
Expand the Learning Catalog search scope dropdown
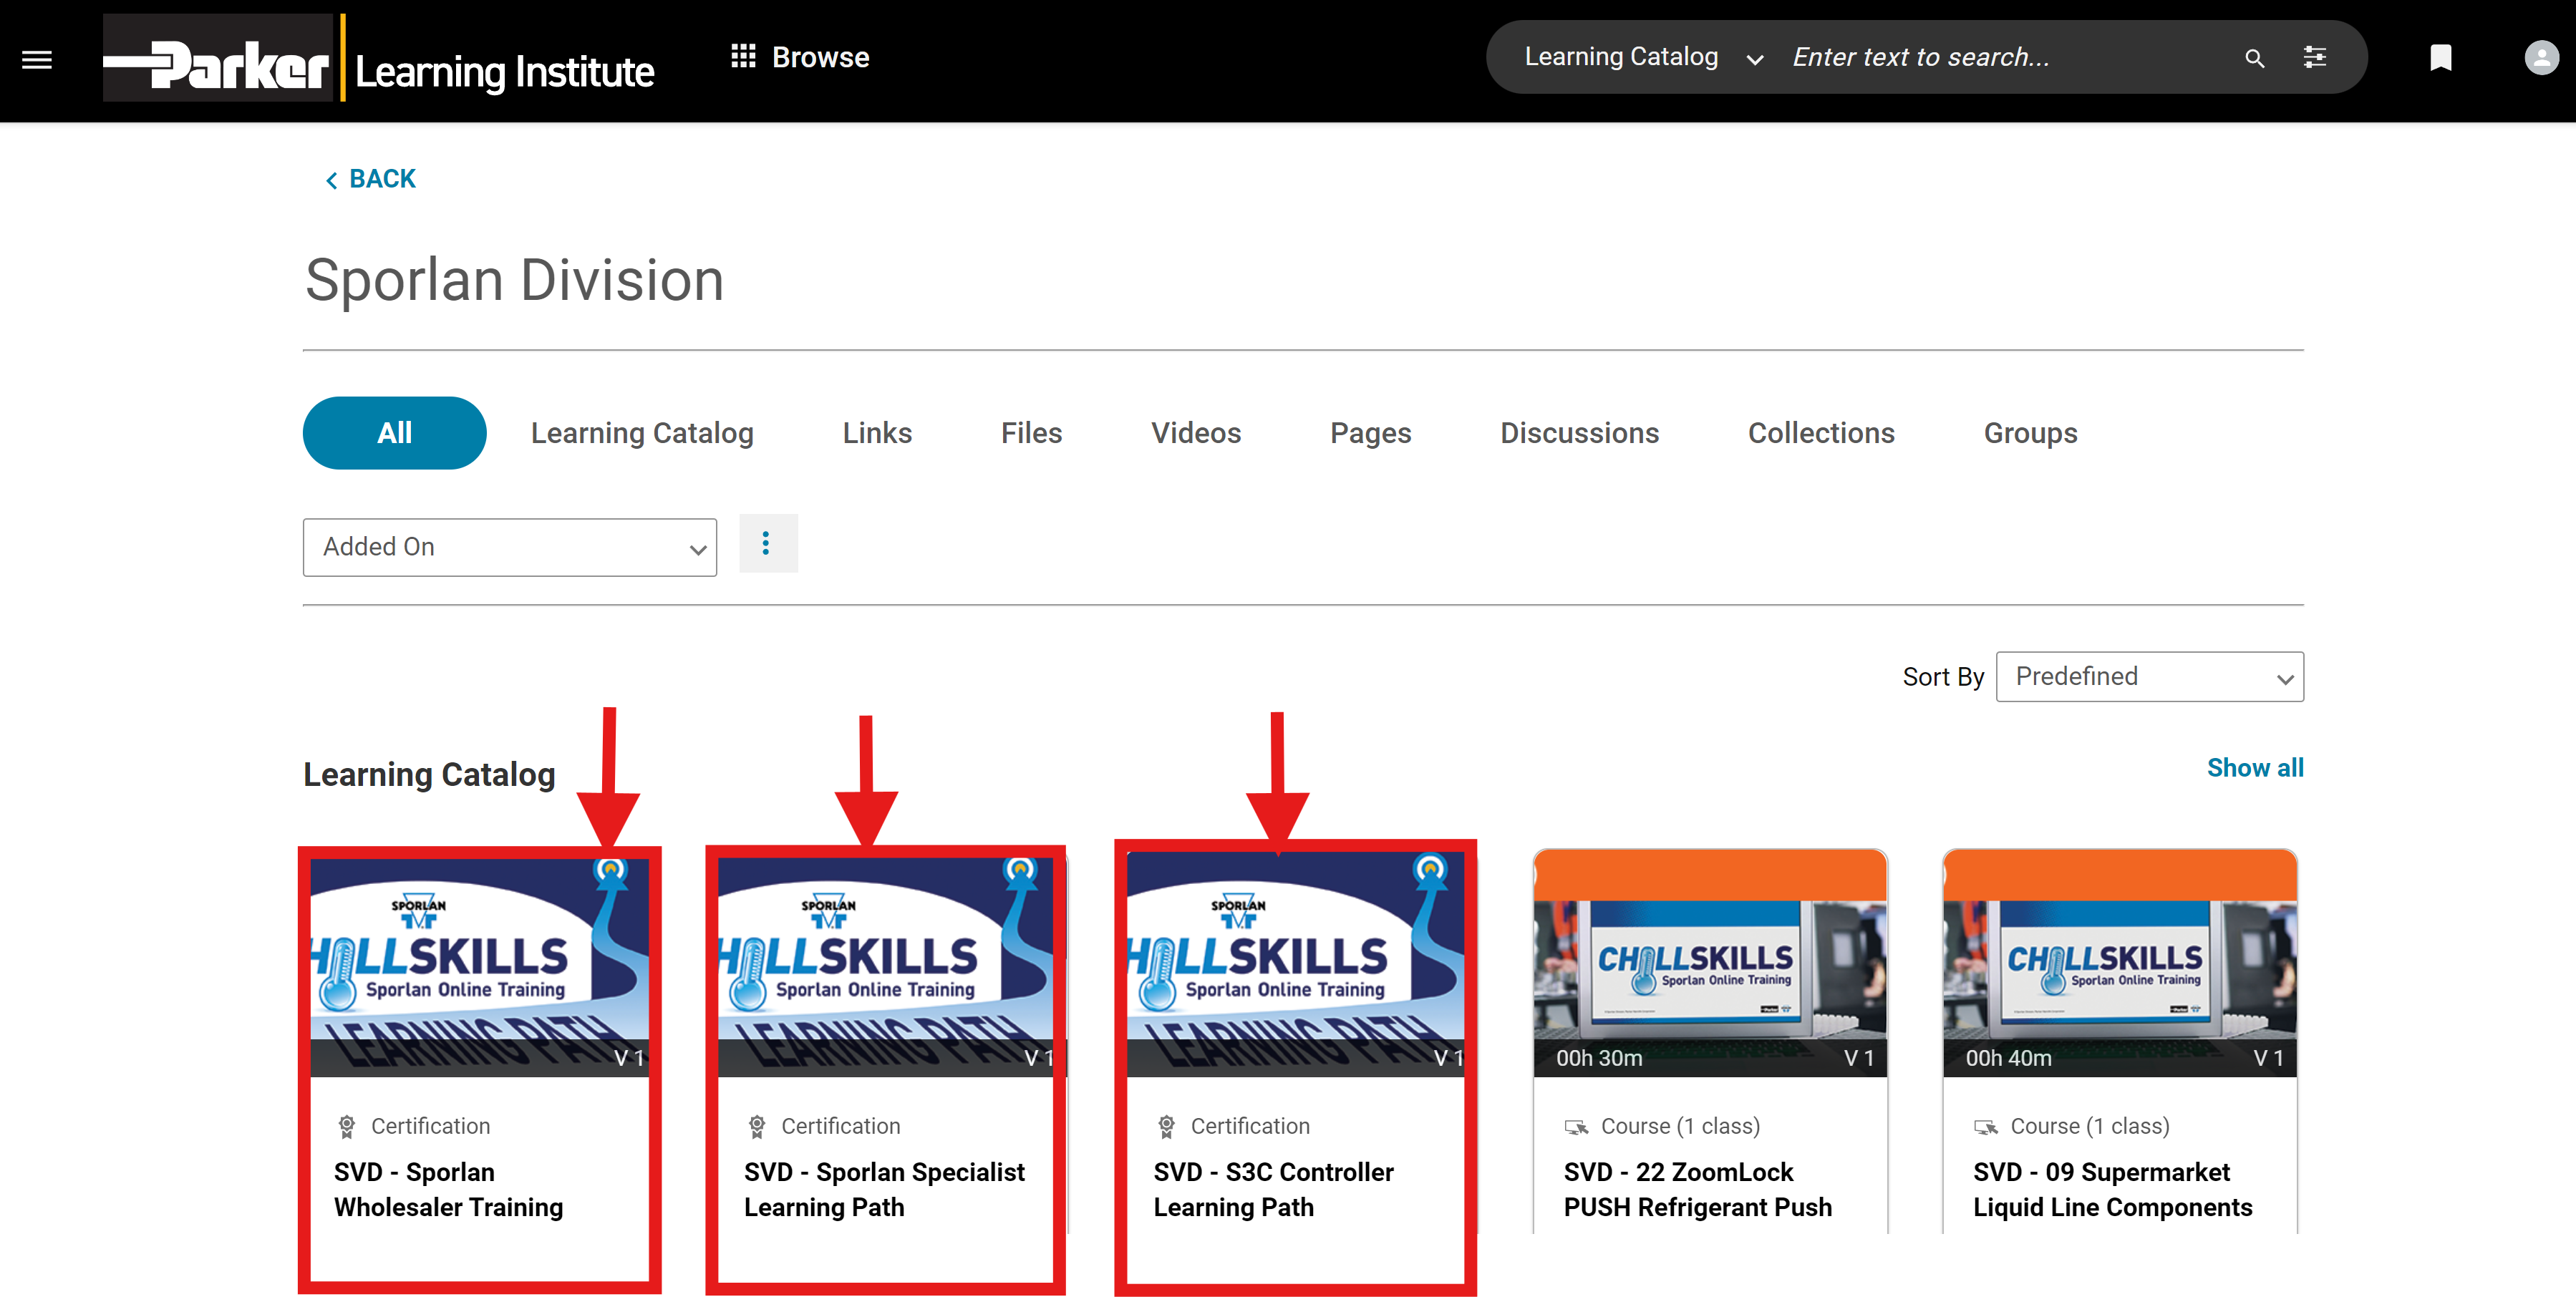point(1643,57)
